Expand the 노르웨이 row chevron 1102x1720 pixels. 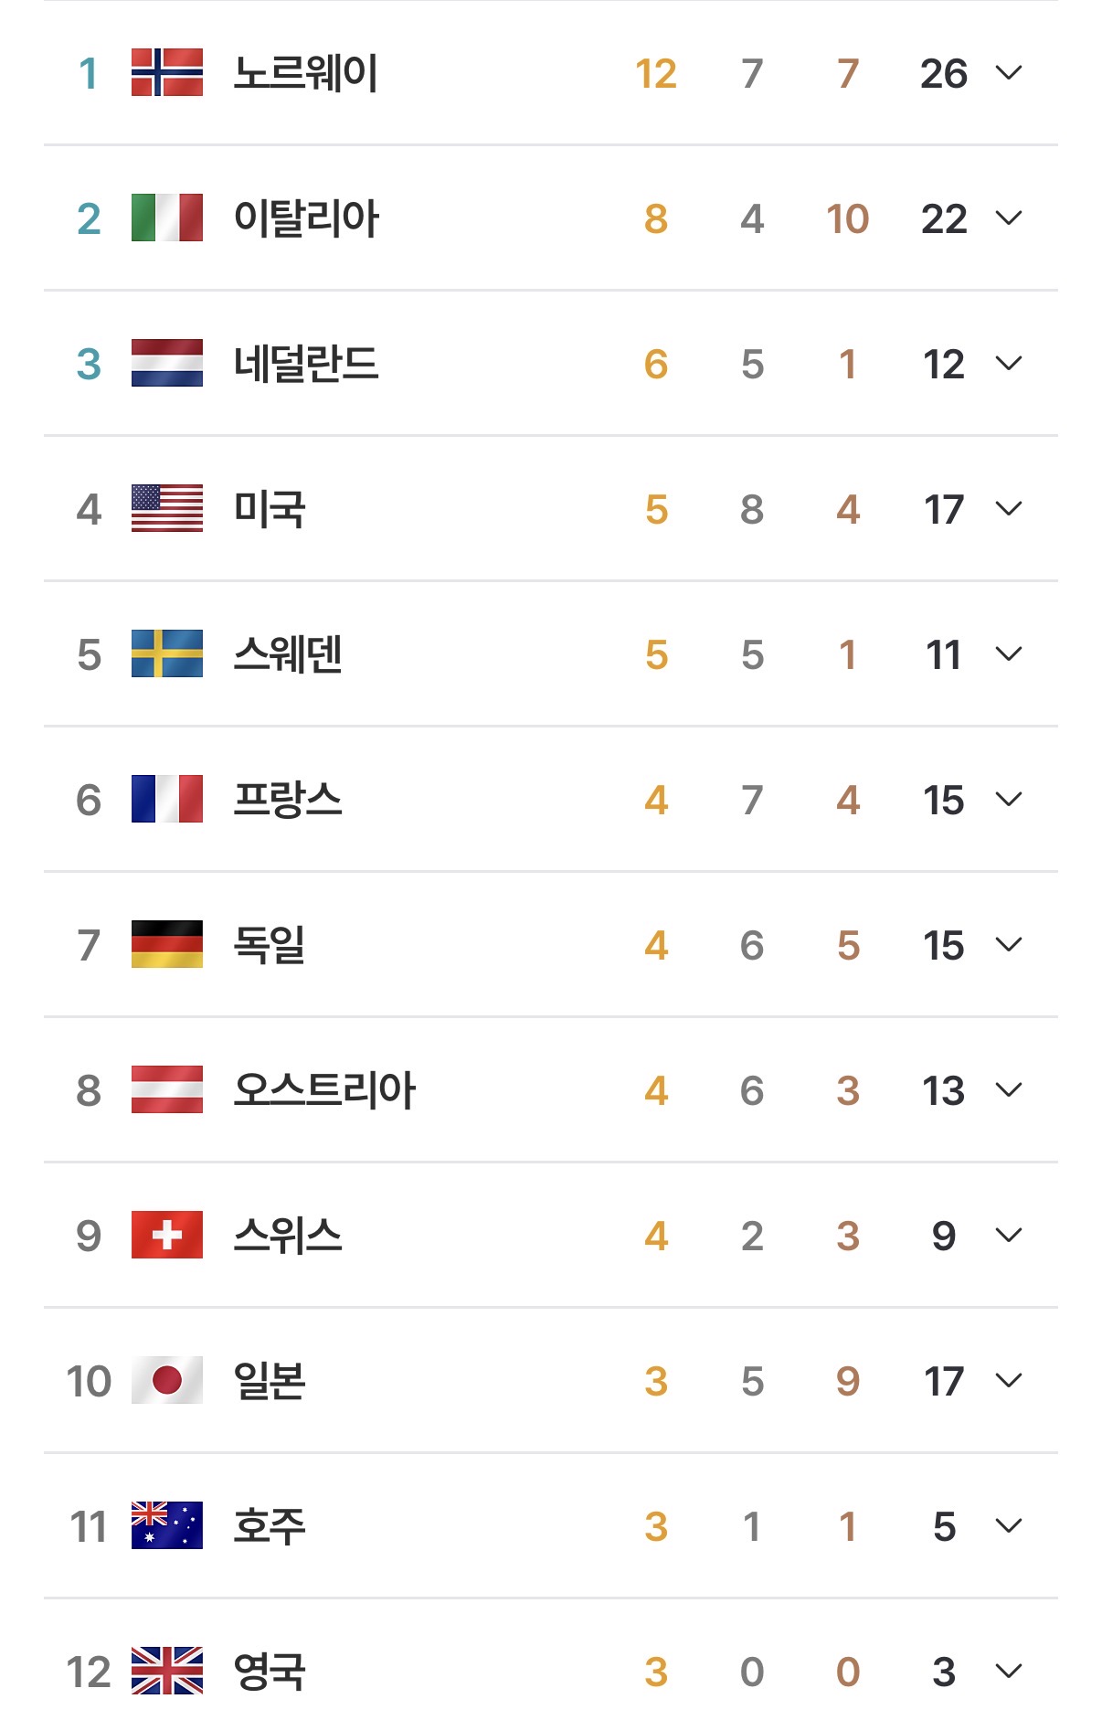point(1009,73)
